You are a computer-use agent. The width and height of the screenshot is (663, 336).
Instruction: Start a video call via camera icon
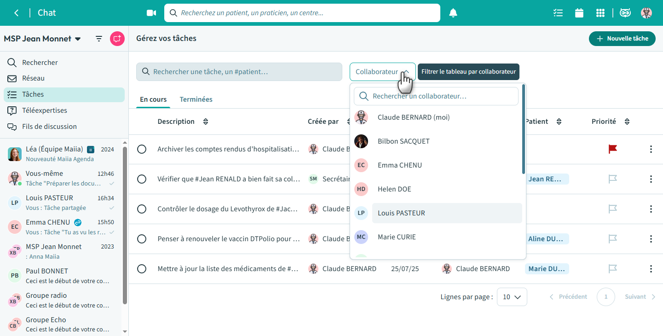pyautogui.click(x=151, y=13)
